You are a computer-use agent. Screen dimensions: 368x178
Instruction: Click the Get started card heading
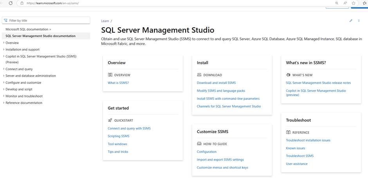coord(118,108)
